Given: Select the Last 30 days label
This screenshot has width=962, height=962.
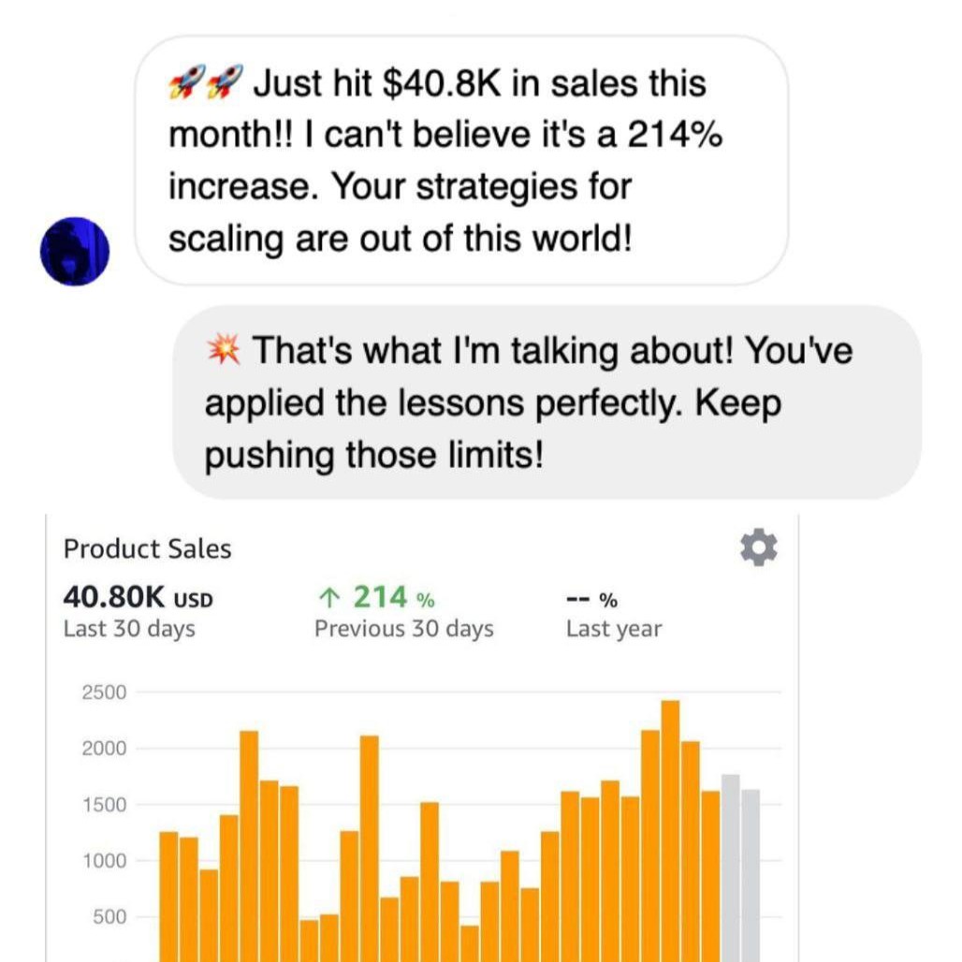Looking at the screenshot, I should [129, 629].
